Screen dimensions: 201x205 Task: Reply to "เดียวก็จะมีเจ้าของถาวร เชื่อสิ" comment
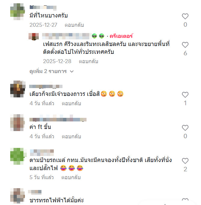[x=71, y=103]
